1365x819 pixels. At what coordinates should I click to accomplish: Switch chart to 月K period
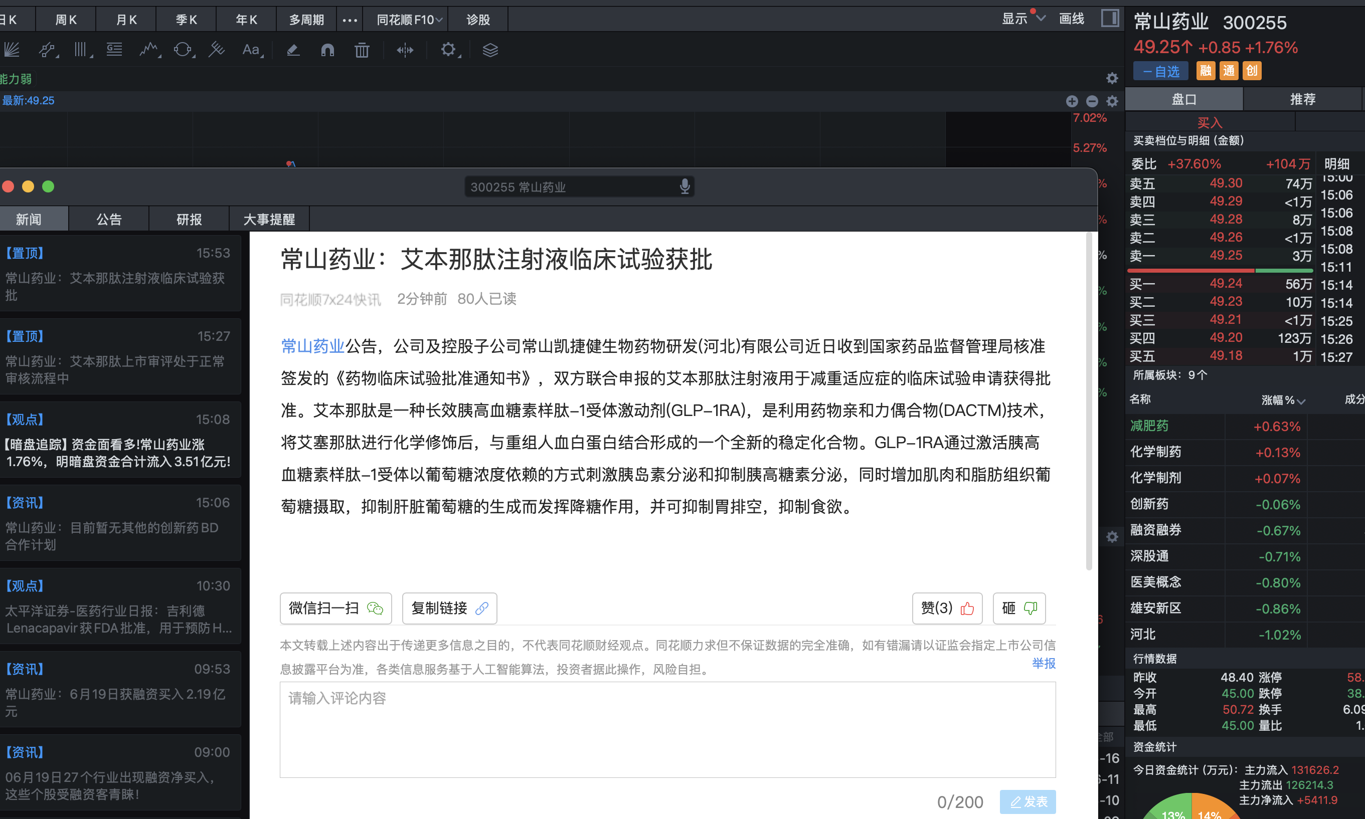pos(126,20)
